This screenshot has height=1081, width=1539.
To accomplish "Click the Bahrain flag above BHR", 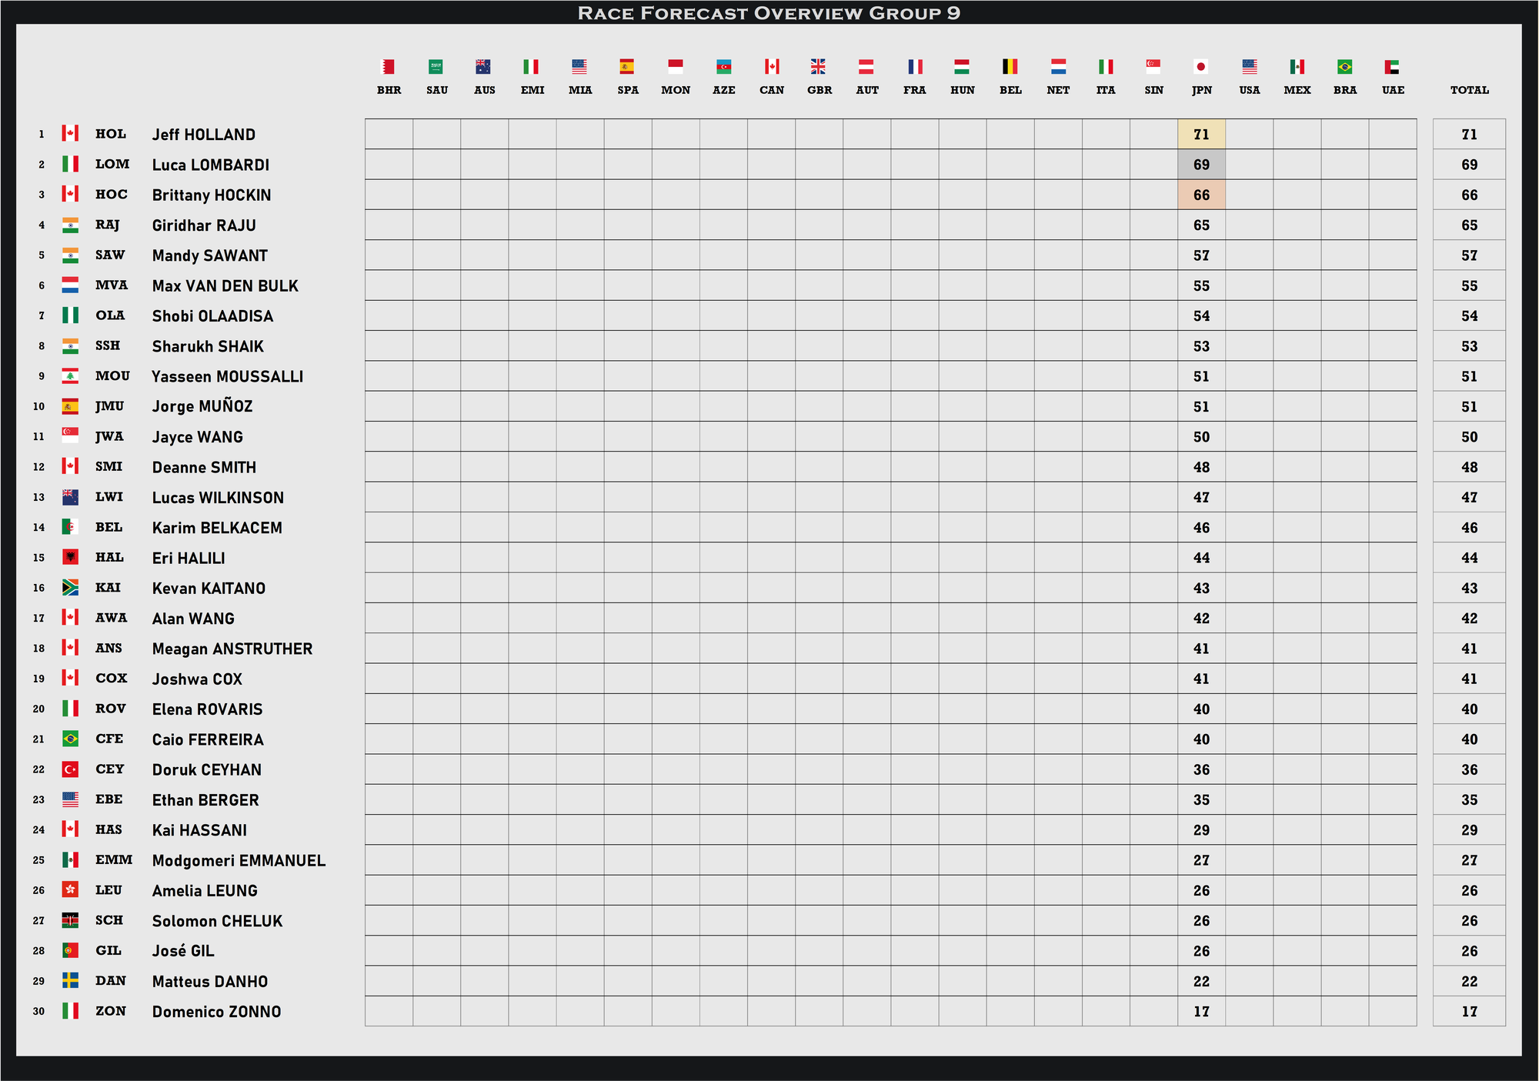I will click(x=389, y=67).
